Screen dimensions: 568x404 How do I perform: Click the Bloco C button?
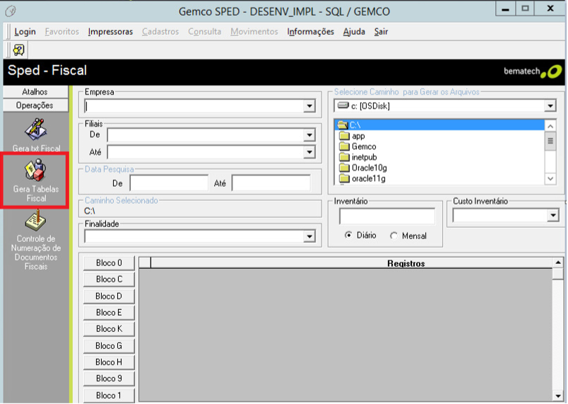(x=109, y=279)
